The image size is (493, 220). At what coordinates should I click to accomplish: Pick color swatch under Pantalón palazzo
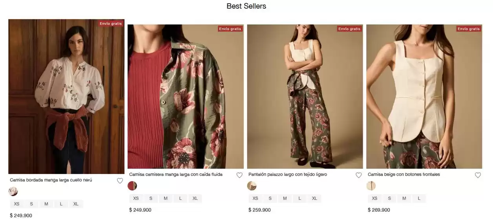pyautogui.click(x=252, y=186)
